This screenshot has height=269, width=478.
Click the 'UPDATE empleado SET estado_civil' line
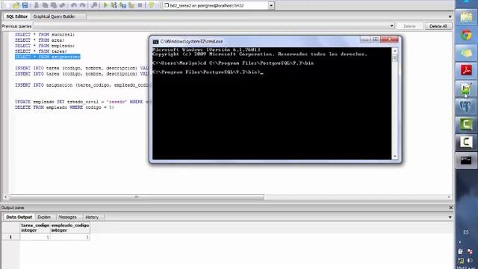point(81,102)
